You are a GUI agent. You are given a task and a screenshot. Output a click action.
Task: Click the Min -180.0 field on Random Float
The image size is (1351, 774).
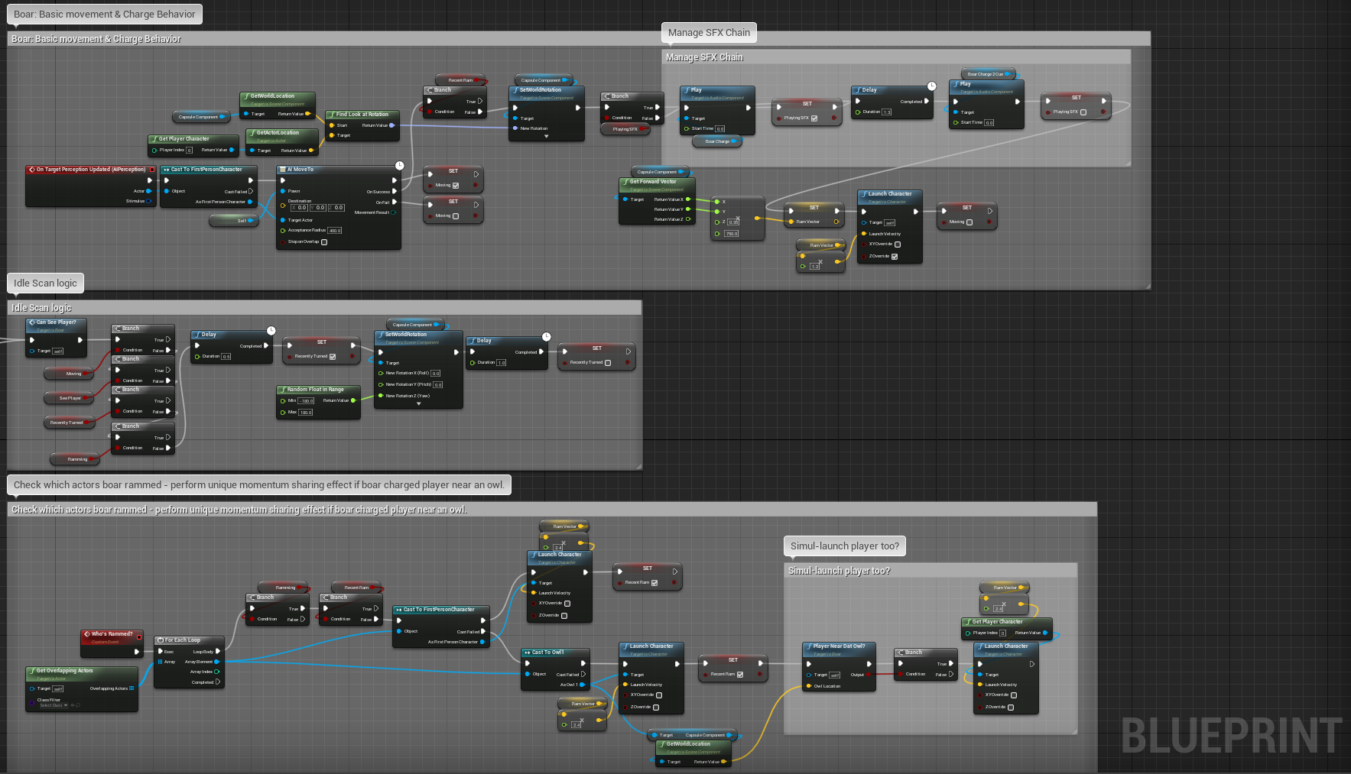click(306, 401)
